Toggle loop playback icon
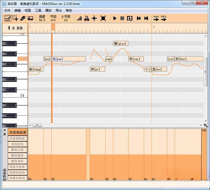Viewport: 210px width, 190px height. 129,18
